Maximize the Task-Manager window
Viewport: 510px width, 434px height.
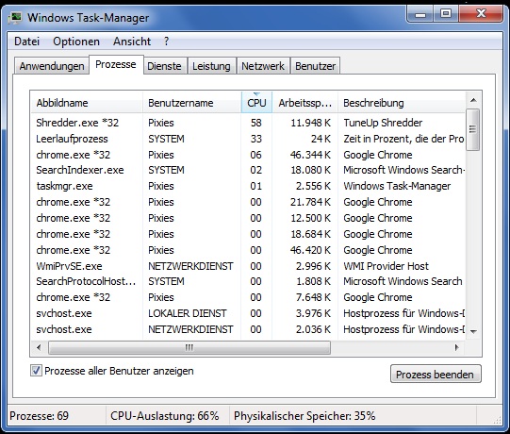pos(446,14)
